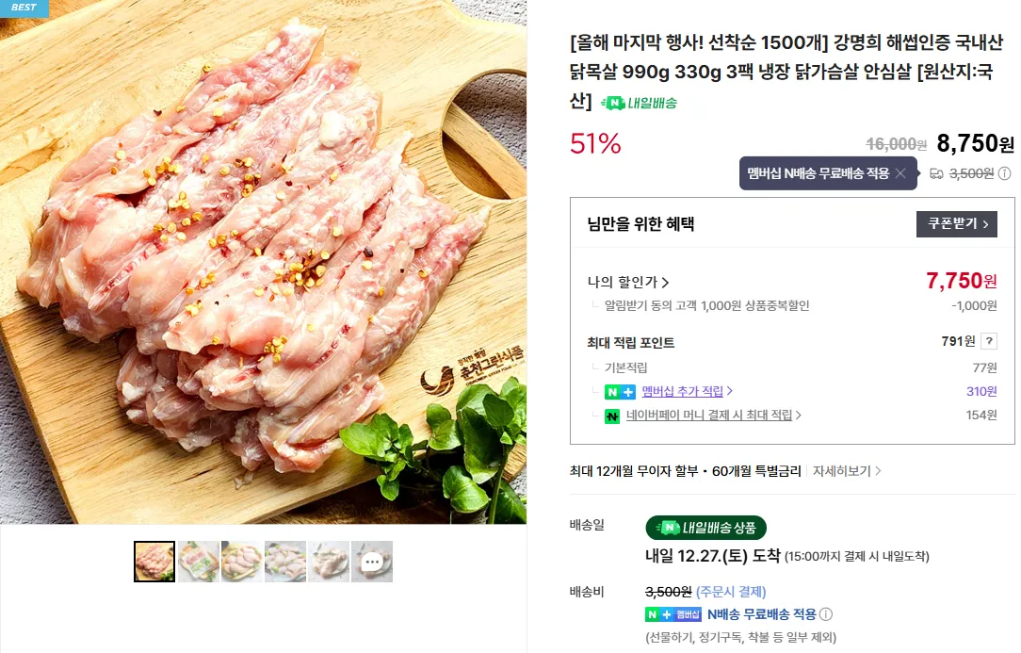Open more images via the ellipsis thumbnail

click(372, 562)
